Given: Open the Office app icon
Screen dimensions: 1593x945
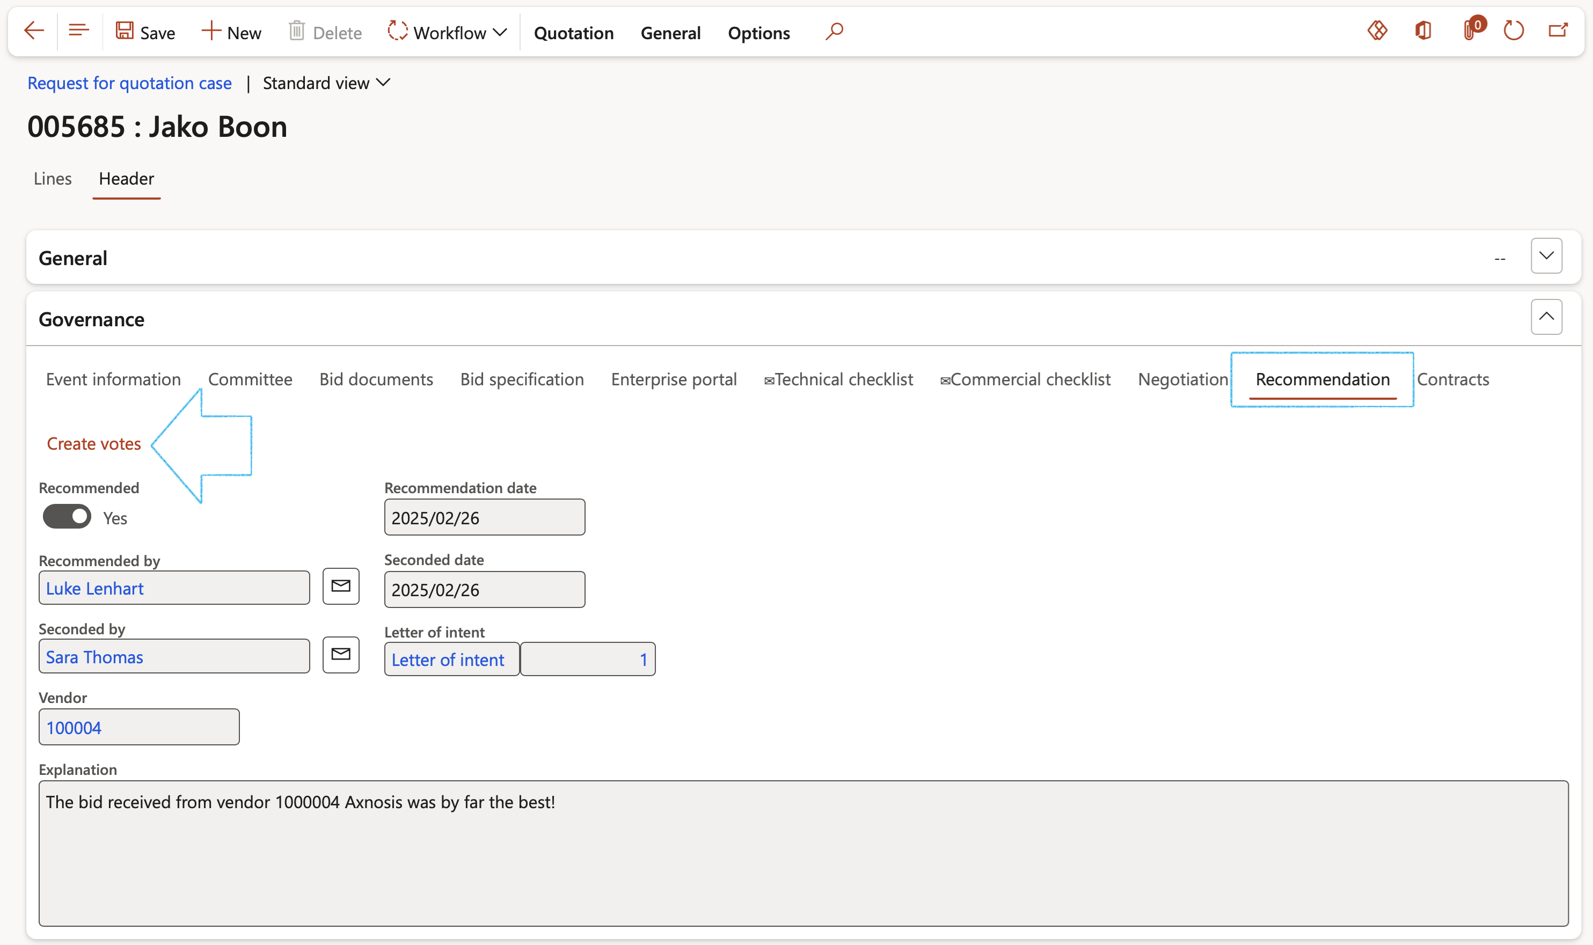Looking at the screenshot, I should click(1423, 31).
